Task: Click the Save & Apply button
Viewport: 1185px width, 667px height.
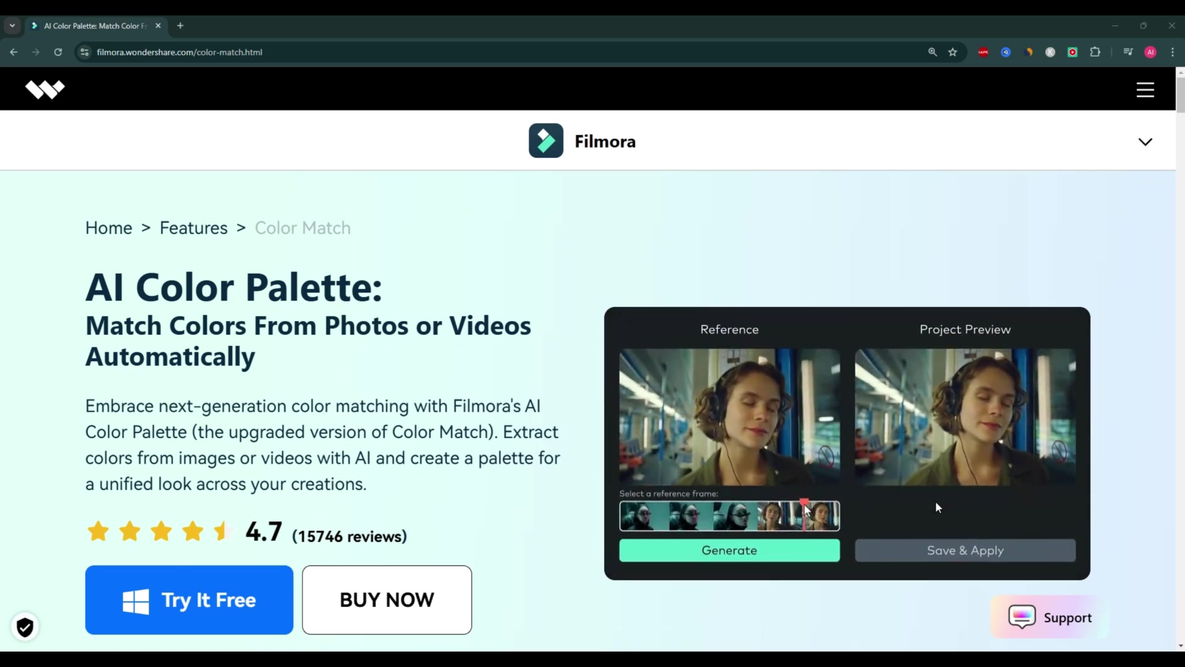Action: (x=965, y=550)
